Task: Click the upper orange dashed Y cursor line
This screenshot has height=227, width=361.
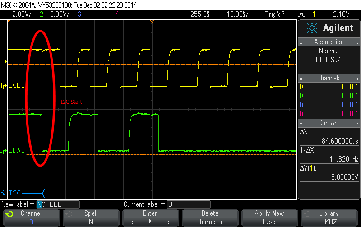Action: [152, 64]
